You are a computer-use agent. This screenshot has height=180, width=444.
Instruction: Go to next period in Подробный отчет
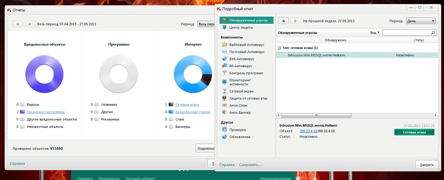tap(295, 21)
